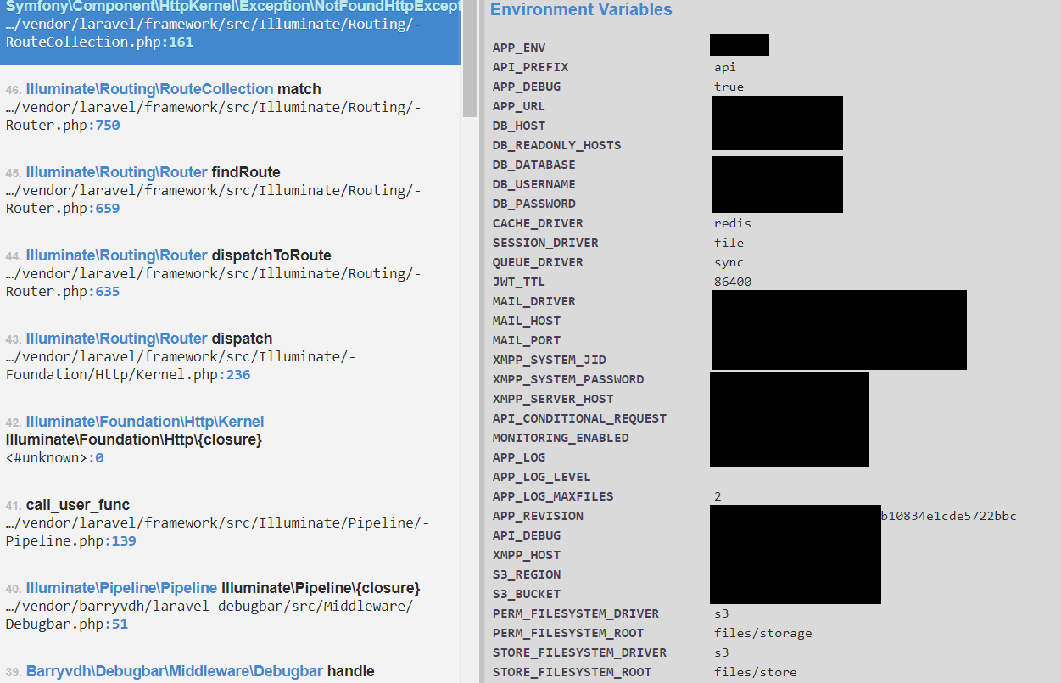The height and width of the screenshot is (683, 1061).
Task: Select stack frame 46 RouteCollection match
Action: [x=231, y=107]
